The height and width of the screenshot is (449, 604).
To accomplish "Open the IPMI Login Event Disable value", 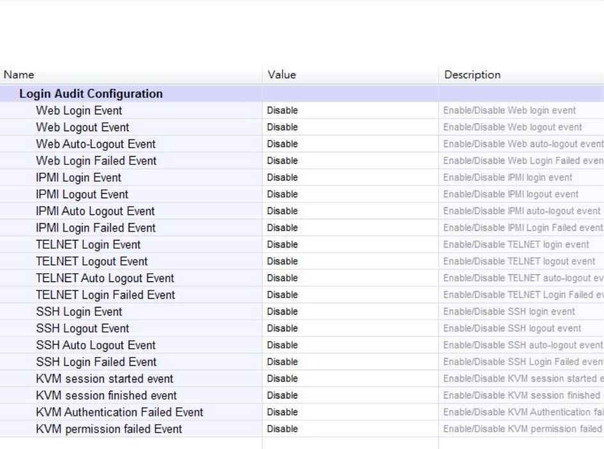I will tap(282, 178).
